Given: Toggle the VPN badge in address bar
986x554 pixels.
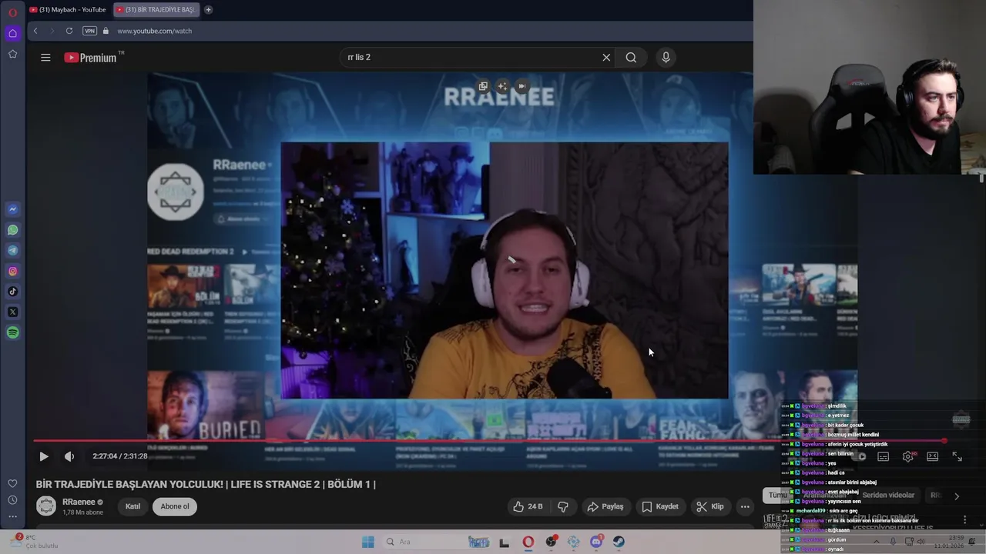Looking at the screenshot, I should (90, 31).
